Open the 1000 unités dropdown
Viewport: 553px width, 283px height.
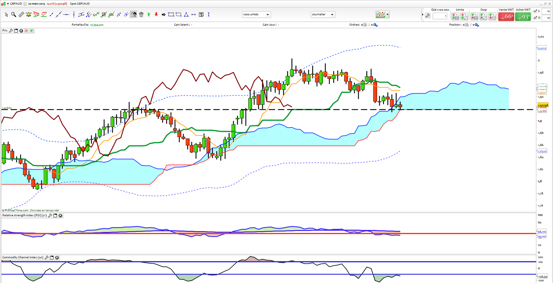[256, 15]
